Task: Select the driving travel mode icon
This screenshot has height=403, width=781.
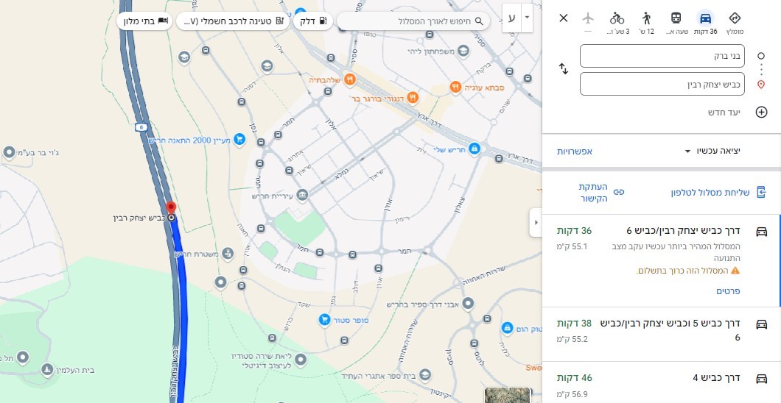Action: (x=705, y=18)
